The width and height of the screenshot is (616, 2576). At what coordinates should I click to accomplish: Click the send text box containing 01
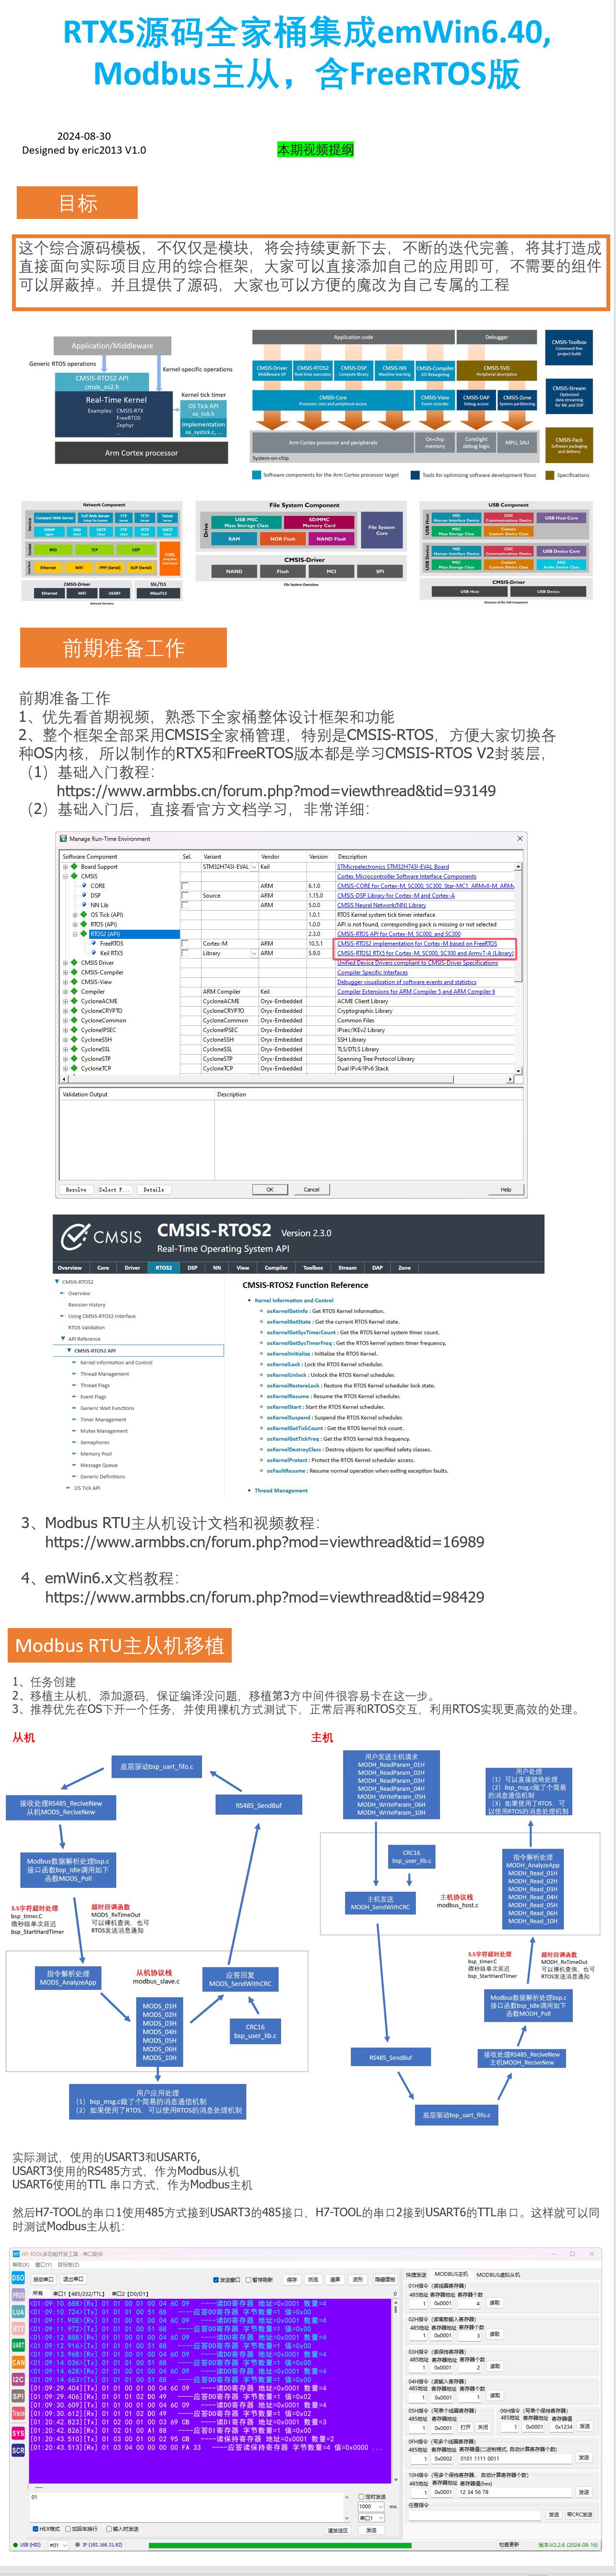click(x=190, y=2506)
